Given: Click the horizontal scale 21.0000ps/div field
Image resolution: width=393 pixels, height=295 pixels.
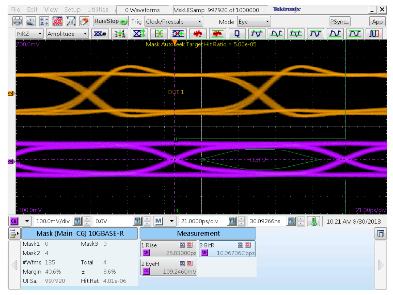Looking at the screenshot, I should [202, 221].
